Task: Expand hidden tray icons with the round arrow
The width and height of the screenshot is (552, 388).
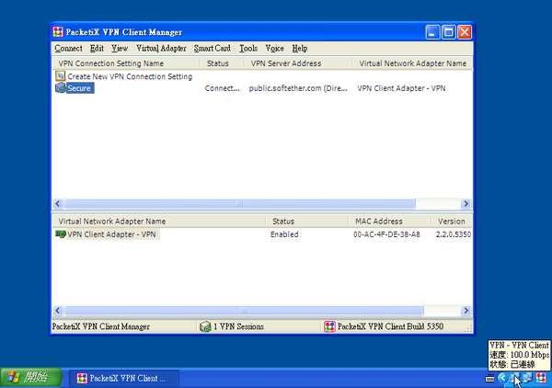Action: click(502, 378)
